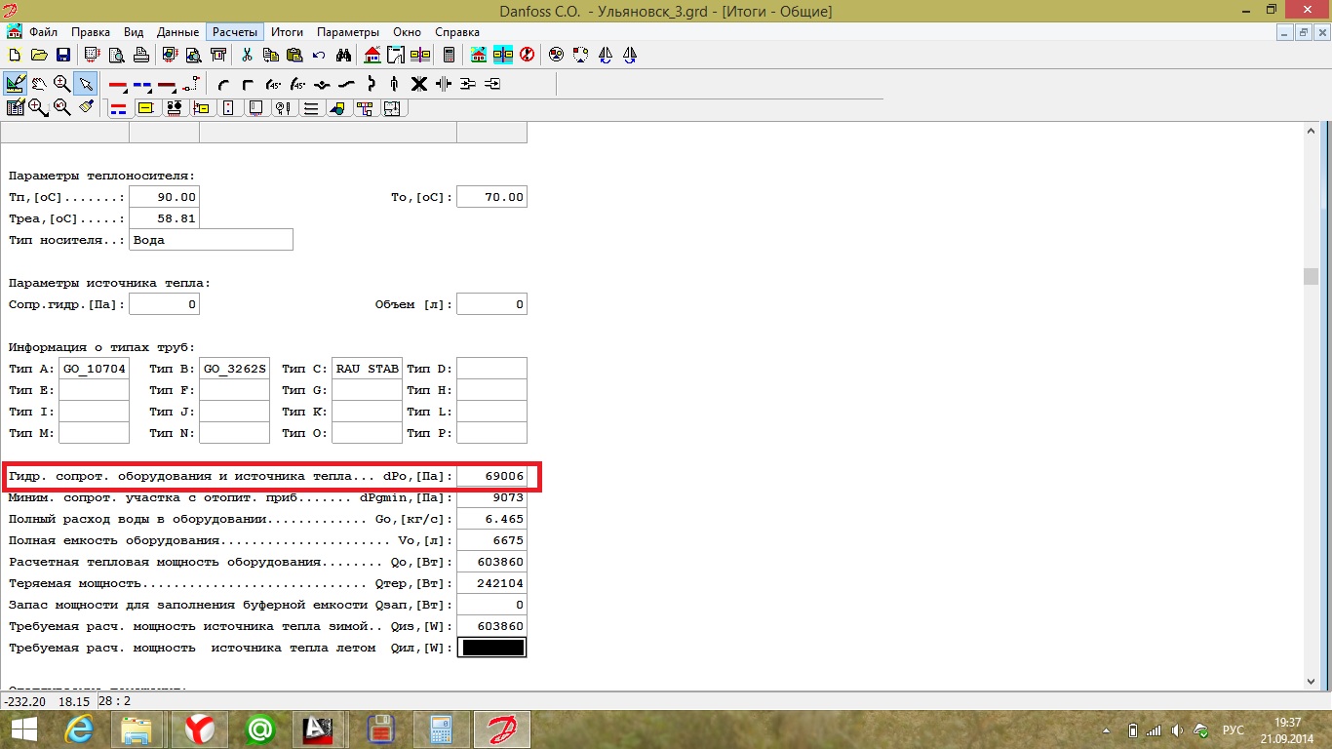The height and width of the screenshot is (749, 1332).
Task: Click the vertical scrollbar thumb
Action: click(x=1312, y=276)
